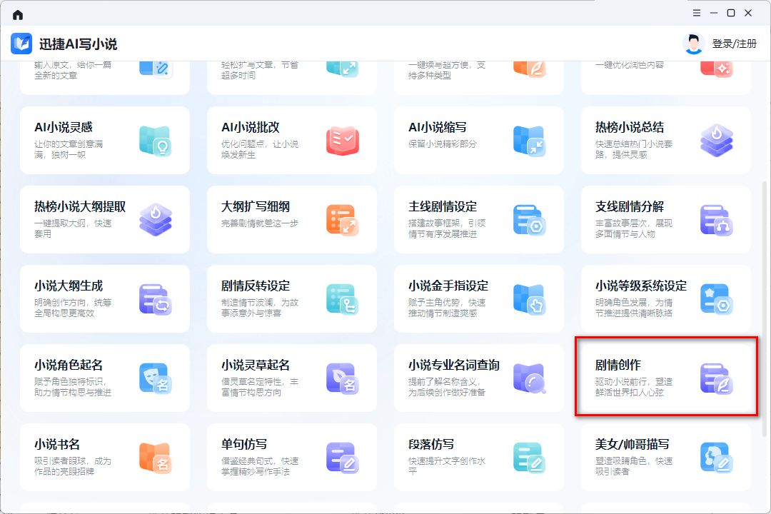Click the vertical scrollbar thumb
771x514 pixels.
pyautogui.click(x=764, y=308)
